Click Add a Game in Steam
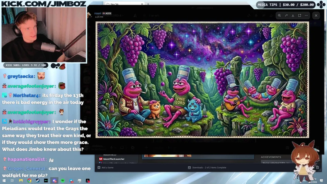327x184 pixels. [106, 168]
